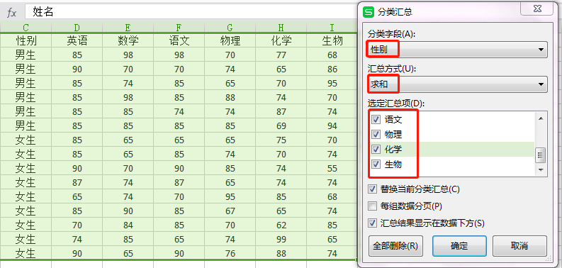The image size is (562, 268).
Task: Click the 化学 cell with value 75
Action: pyautogui.click(x=281, y=140)
